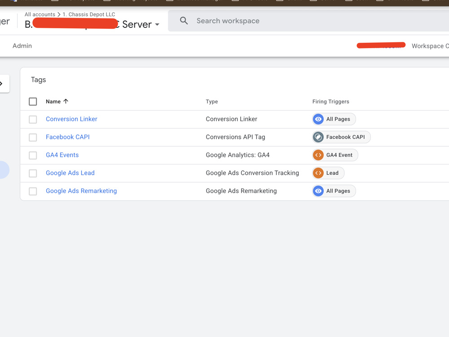Click the All Pages eye icon for Google Ads Remarketing
Viewport: 449px width, 337px height.
[318, 191]
